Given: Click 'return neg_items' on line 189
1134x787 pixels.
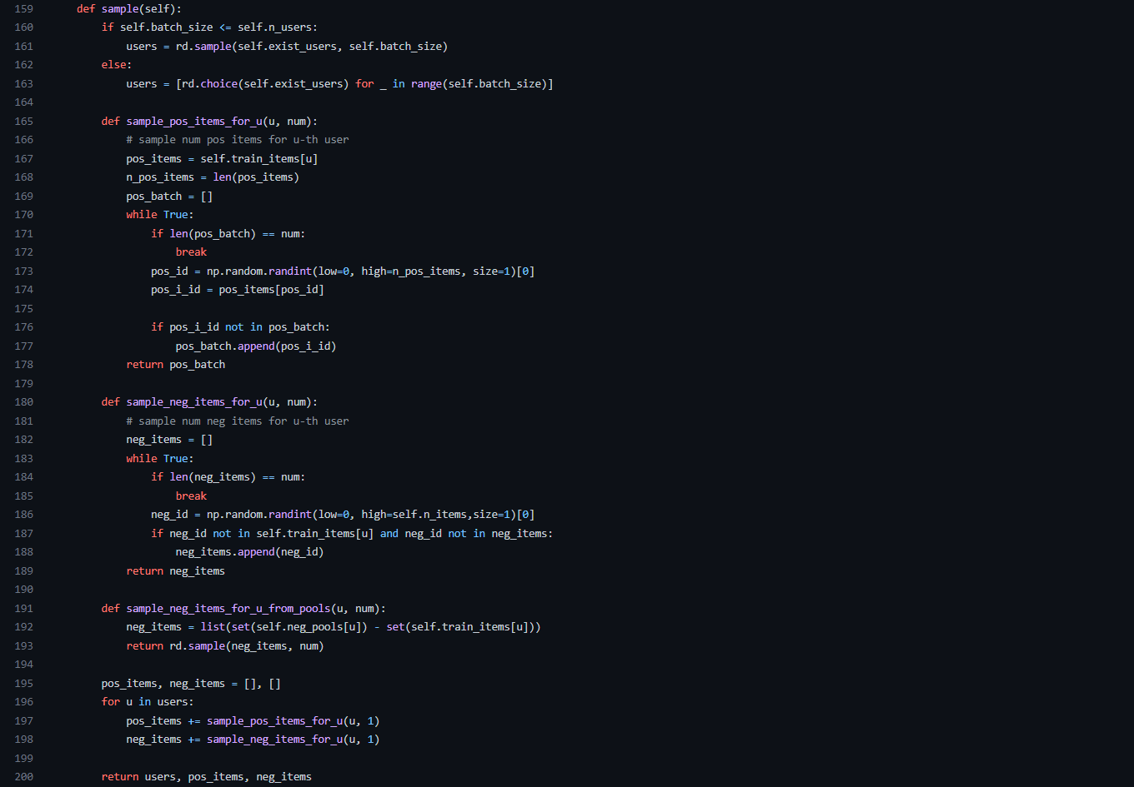Looking at the screenshot, I should (176, 571).
